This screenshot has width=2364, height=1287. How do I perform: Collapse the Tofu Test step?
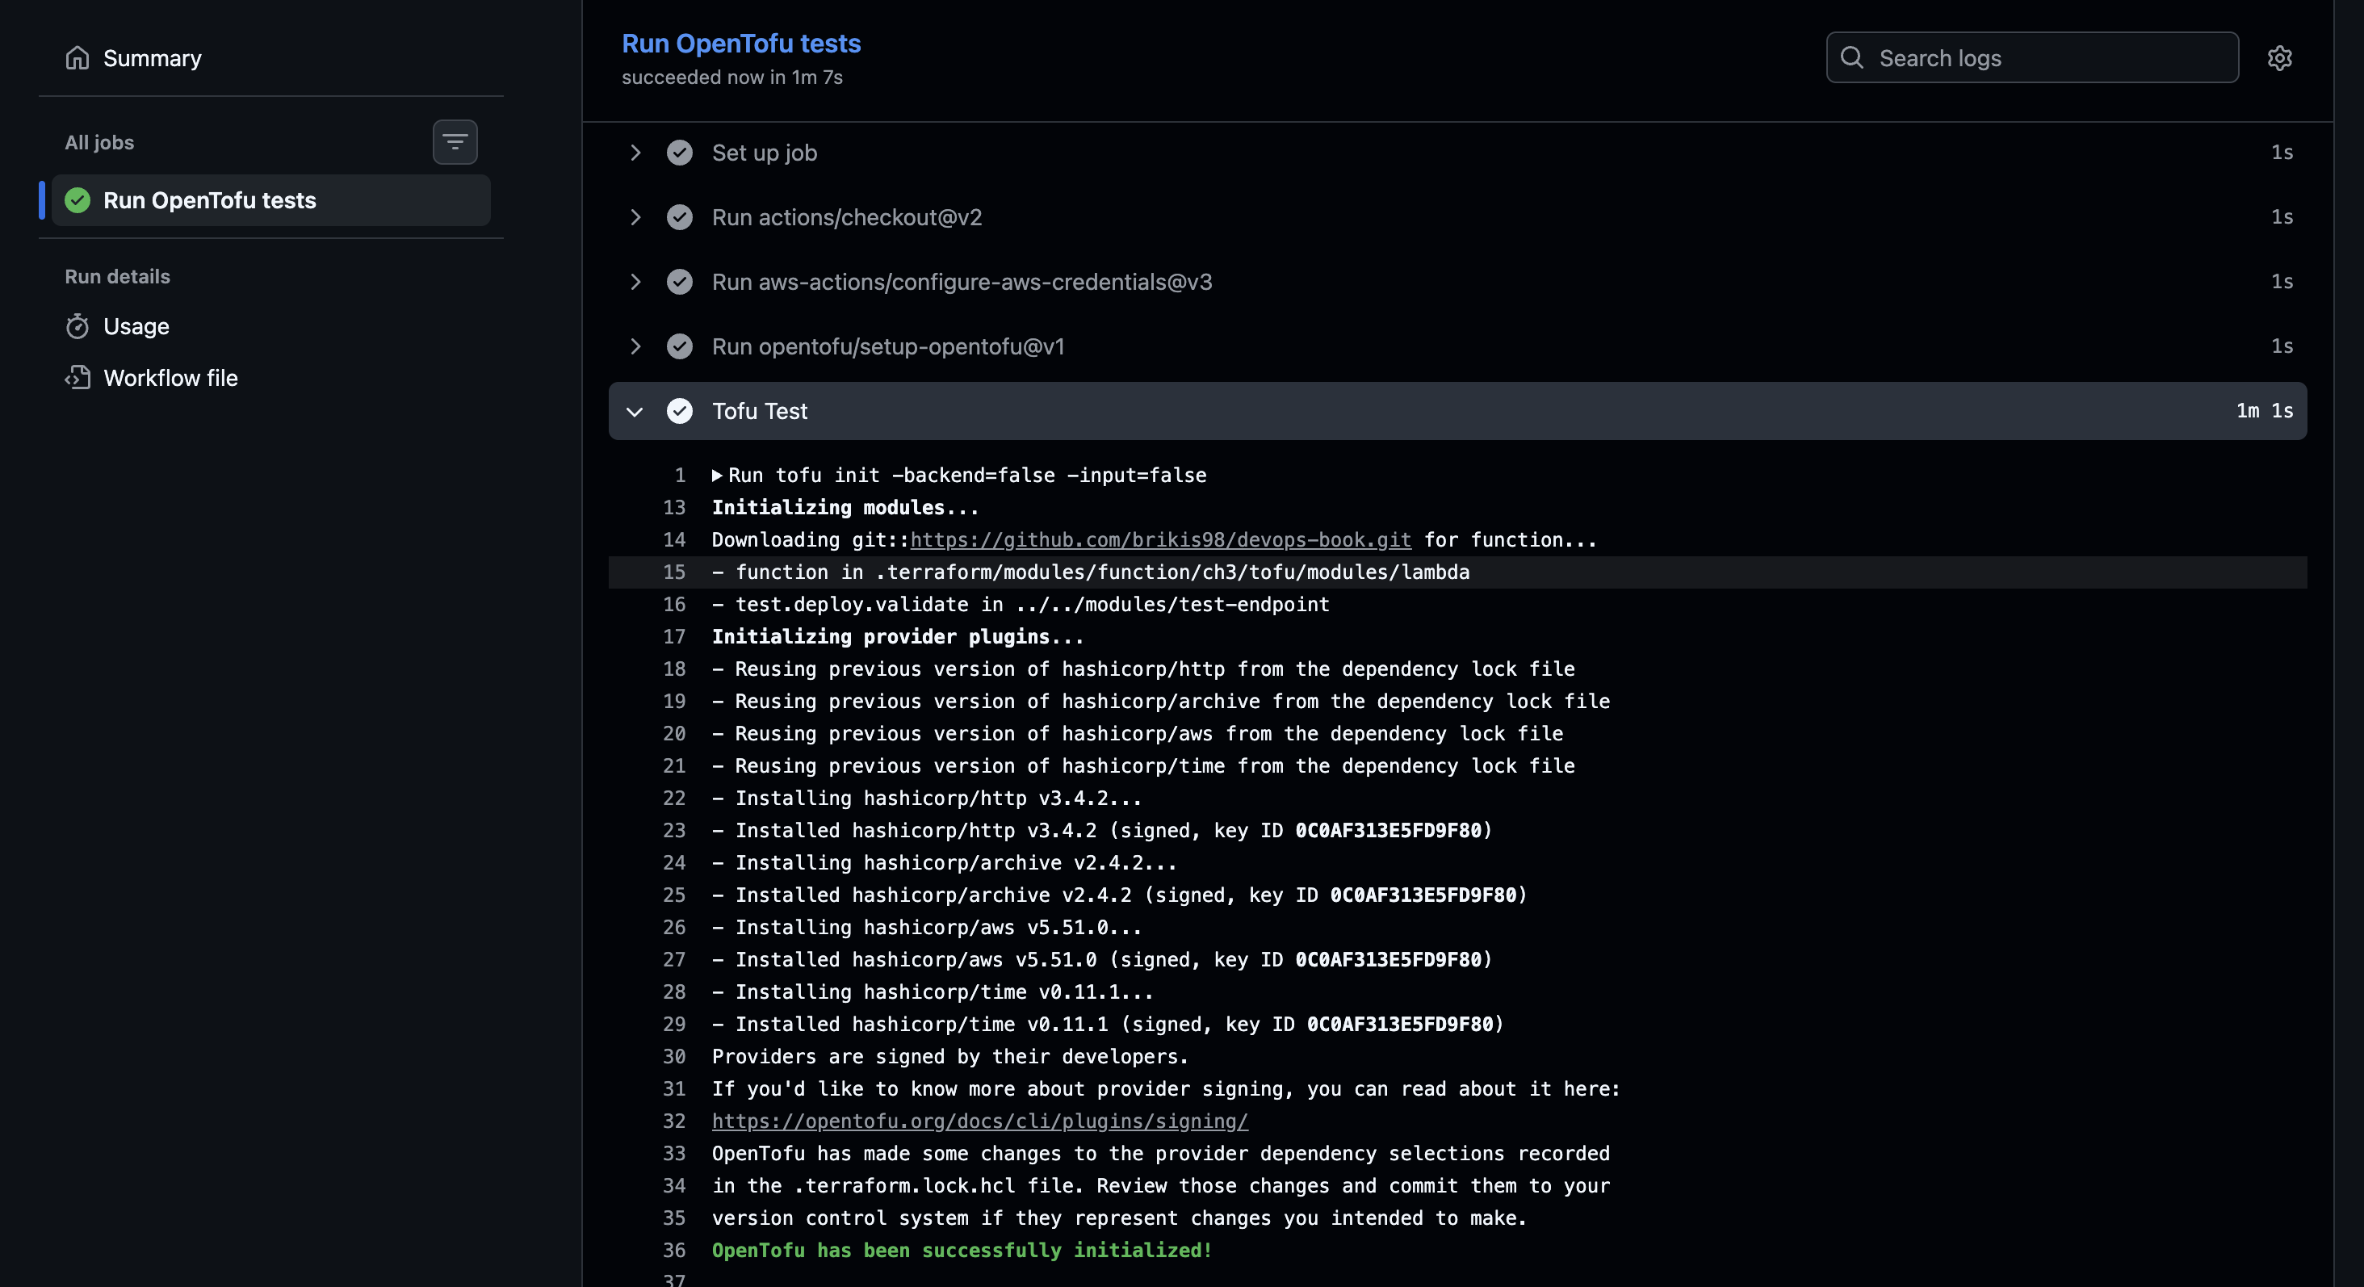pyautogui.click(x=635, y=411)
